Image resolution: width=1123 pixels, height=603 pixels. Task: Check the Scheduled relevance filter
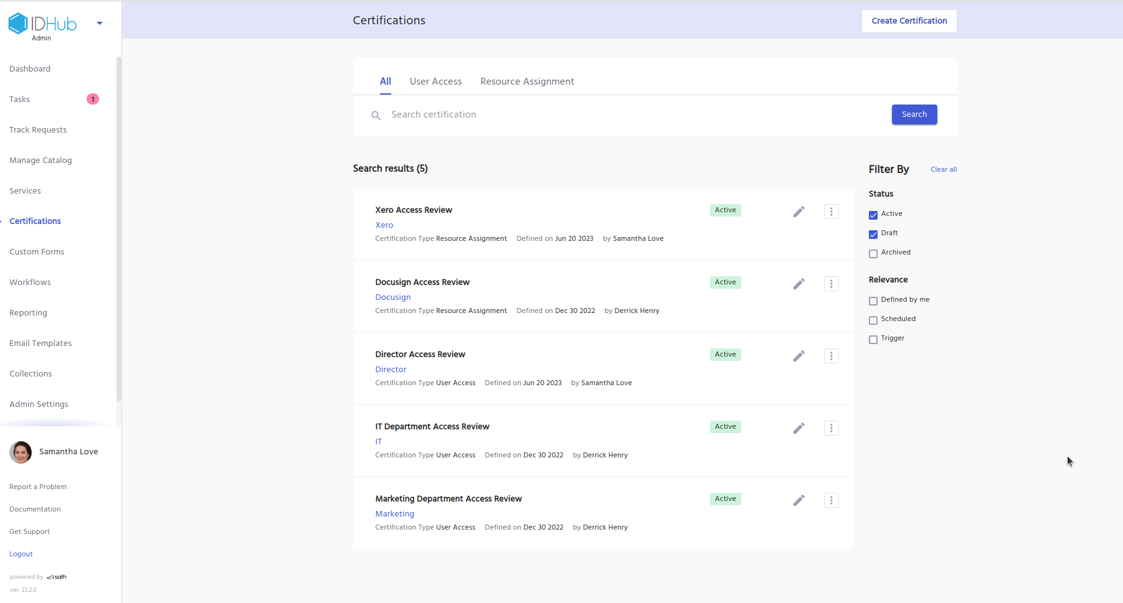pyautogui.click(x=873, y=320)
